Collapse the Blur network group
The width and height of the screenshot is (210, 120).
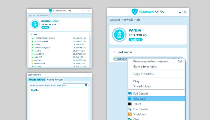31,34
